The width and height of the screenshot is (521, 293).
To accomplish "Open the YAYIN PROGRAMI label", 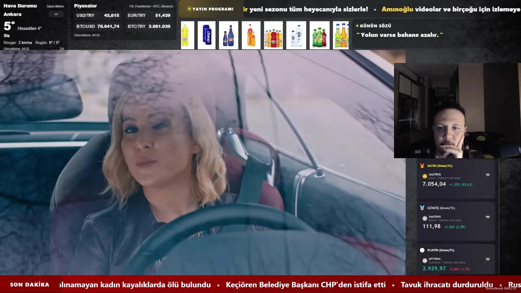I will 213,9.
